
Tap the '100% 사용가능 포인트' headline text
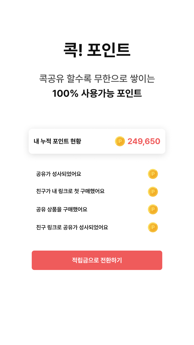97,93
